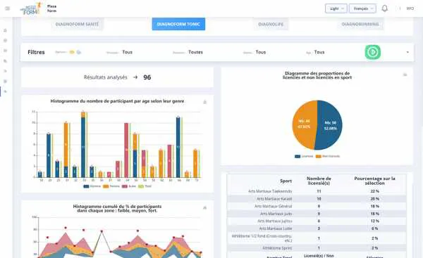Toggle the yellow-green Total legend entry
This screenshot has width=423, height=258.
point(145,186)
